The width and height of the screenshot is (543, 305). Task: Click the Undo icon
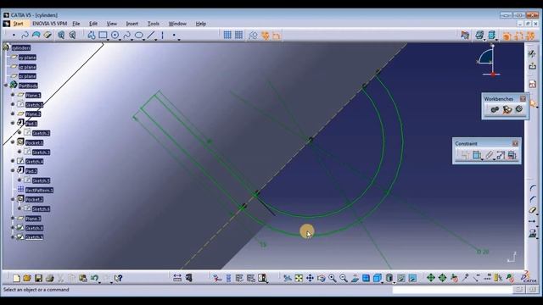pos(94,278)
